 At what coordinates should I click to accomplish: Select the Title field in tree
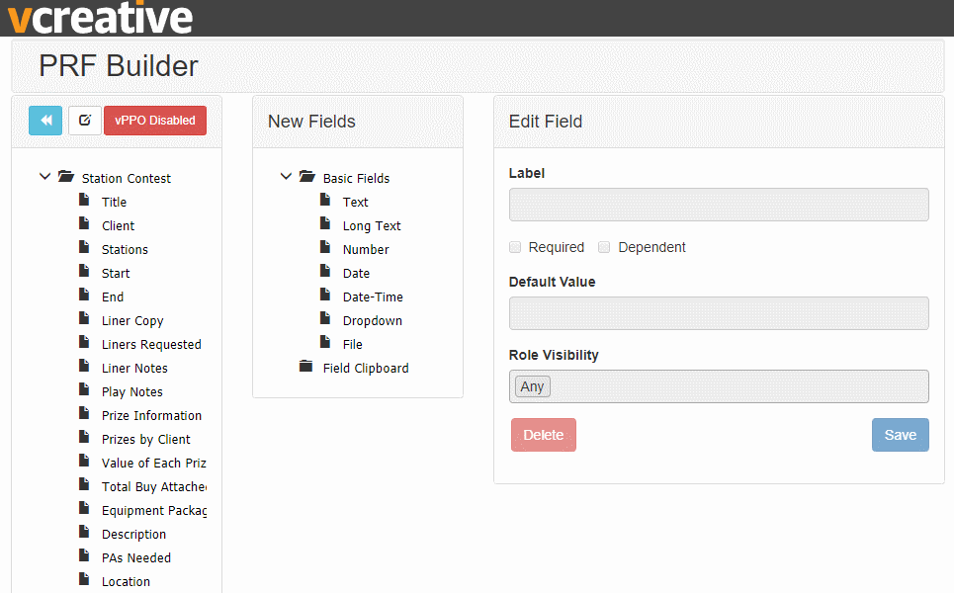(x=114, y=202)
